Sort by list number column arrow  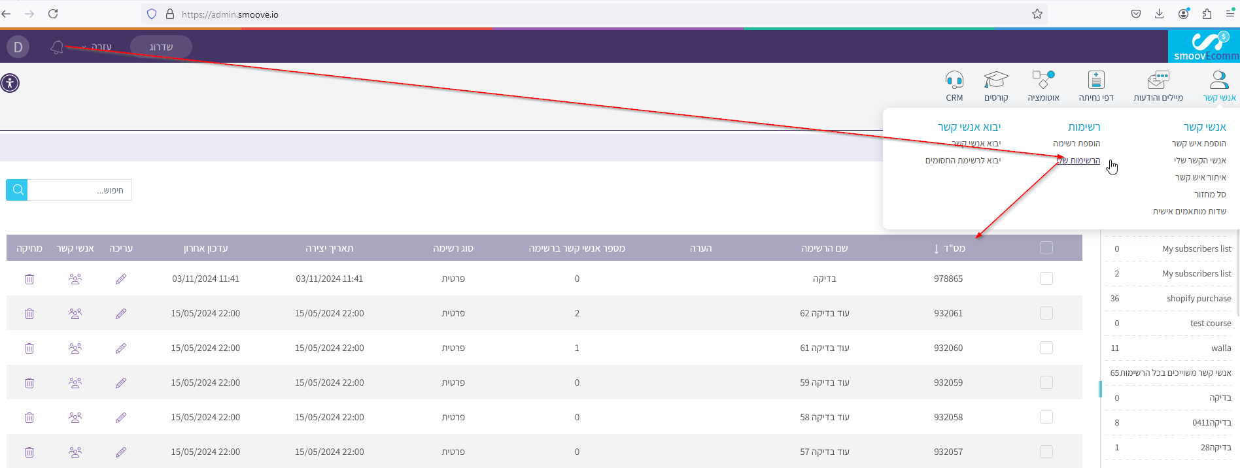pos(937,248)
